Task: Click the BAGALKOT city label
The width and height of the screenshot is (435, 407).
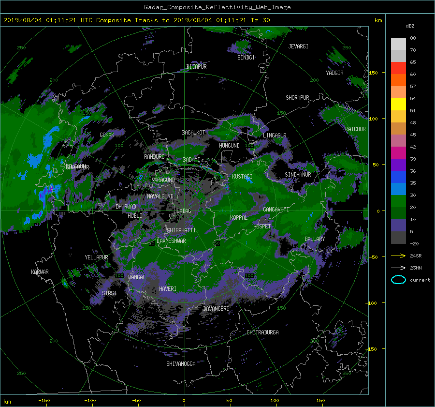Action: point(193,133)
